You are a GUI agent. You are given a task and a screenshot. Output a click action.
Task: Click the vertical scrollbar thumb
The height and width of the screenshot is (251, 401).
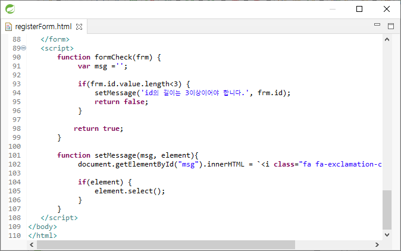(x=387, y=209)
